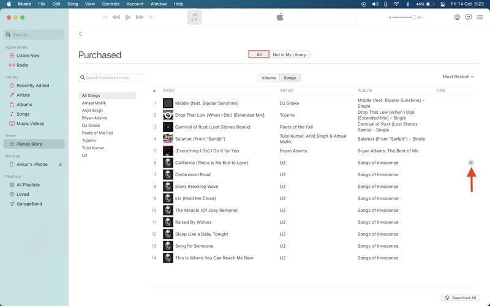Open Wi-Fi status in menu bar
Screen dimensions: 490x306
pyautogui.click(x=396, y=4)
